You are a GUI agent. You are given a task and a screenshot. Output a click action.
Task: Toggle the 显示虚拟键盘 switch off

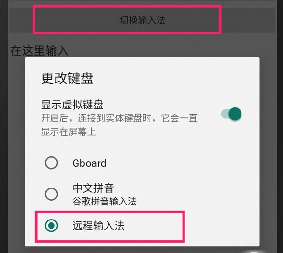[231, 114]
